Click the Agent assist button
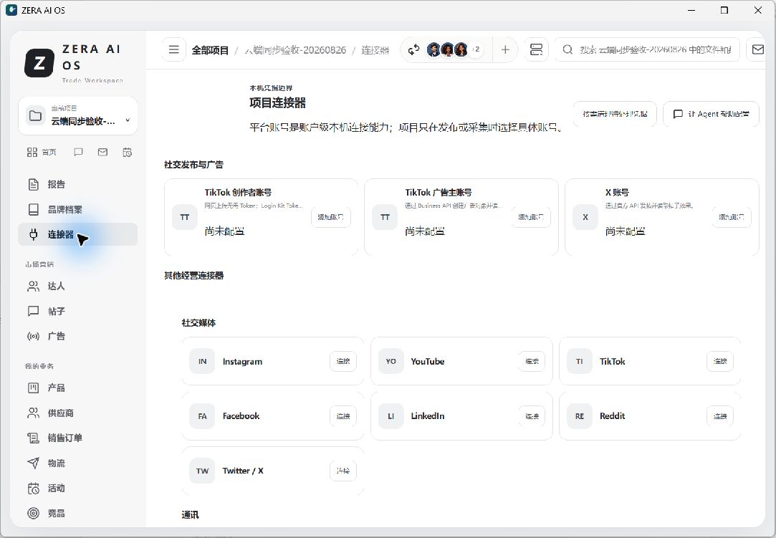Viewport: 776px width, 538px height. (711, 114)
